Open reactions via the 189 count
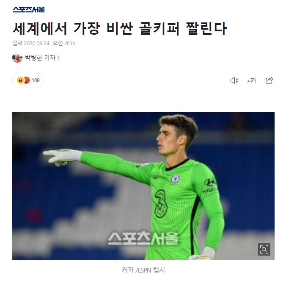 click(x=36, y=80)
